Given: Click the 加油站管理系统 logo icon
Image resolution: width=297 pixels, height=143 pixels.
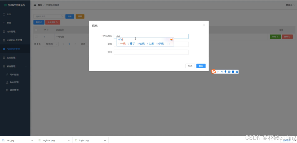Looking at the screenshot, I should pos(5,5).
